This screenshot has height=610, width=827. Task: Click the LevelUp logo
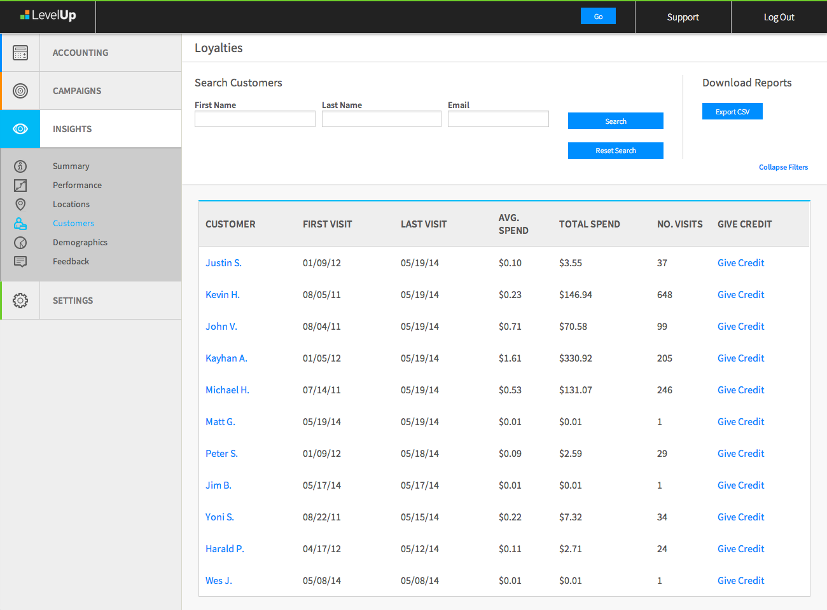coord(48,17)
